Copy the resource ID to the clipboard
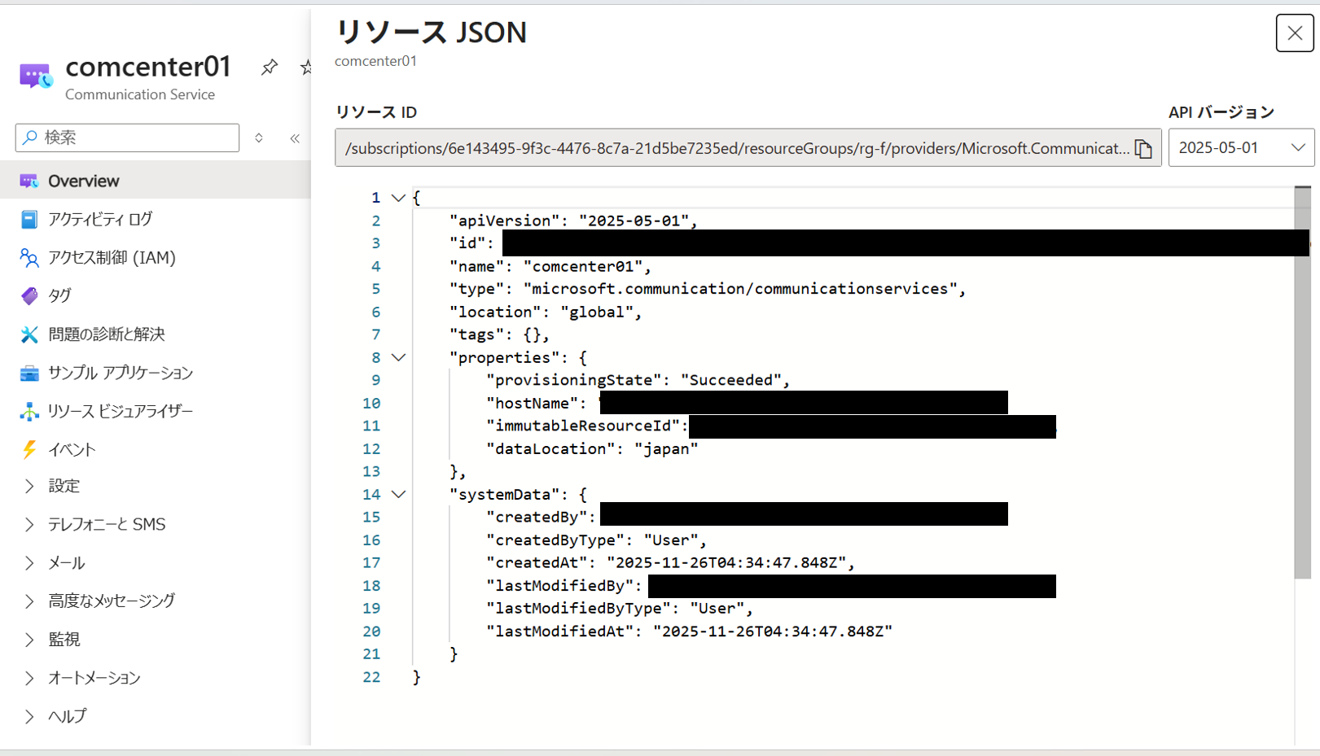This screenshot has height=756, width=1320. pyautogui.click(x=1143, y=148)
